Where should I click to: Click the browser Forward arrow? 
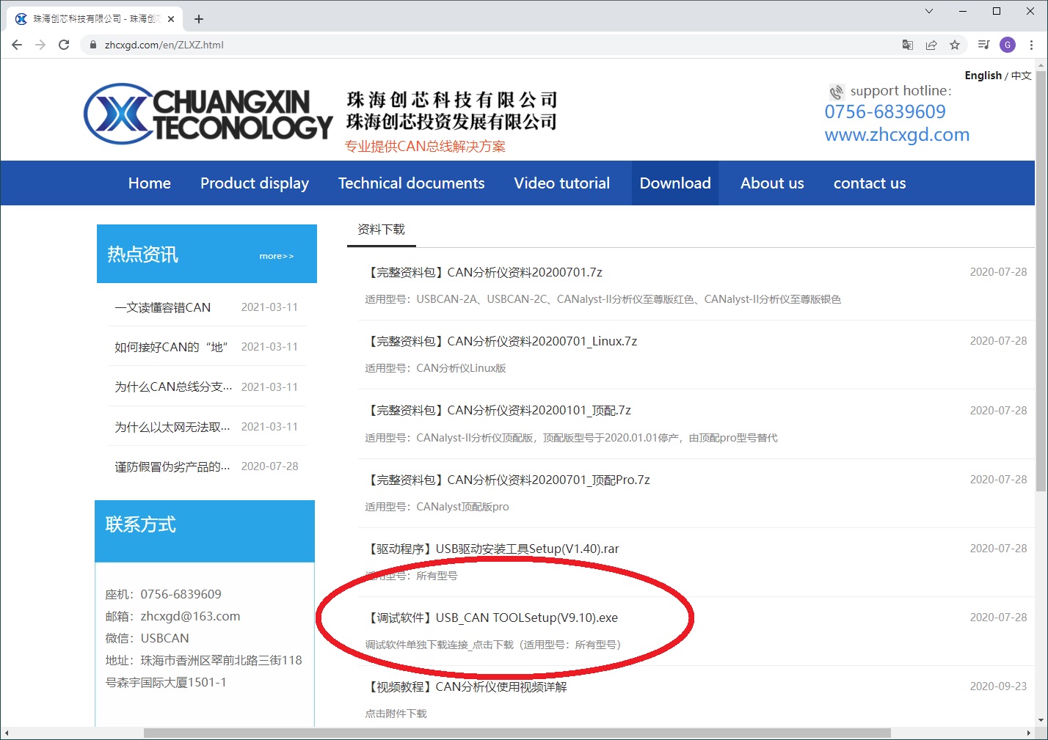coord(40,45)
